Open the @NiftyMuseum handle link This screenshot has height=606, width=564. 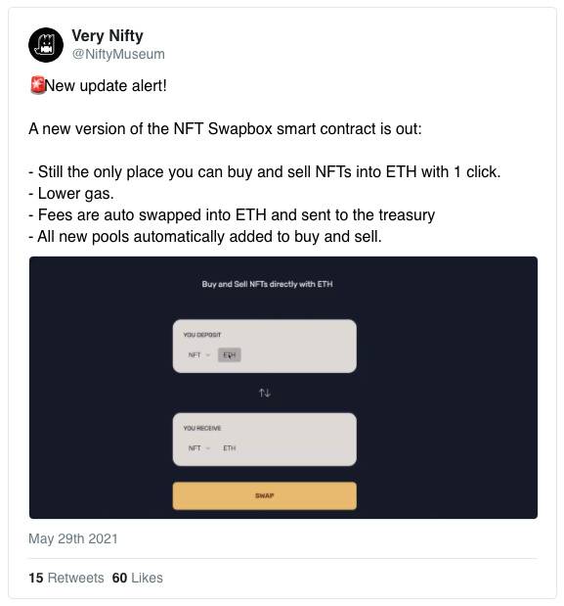[118, 54]
